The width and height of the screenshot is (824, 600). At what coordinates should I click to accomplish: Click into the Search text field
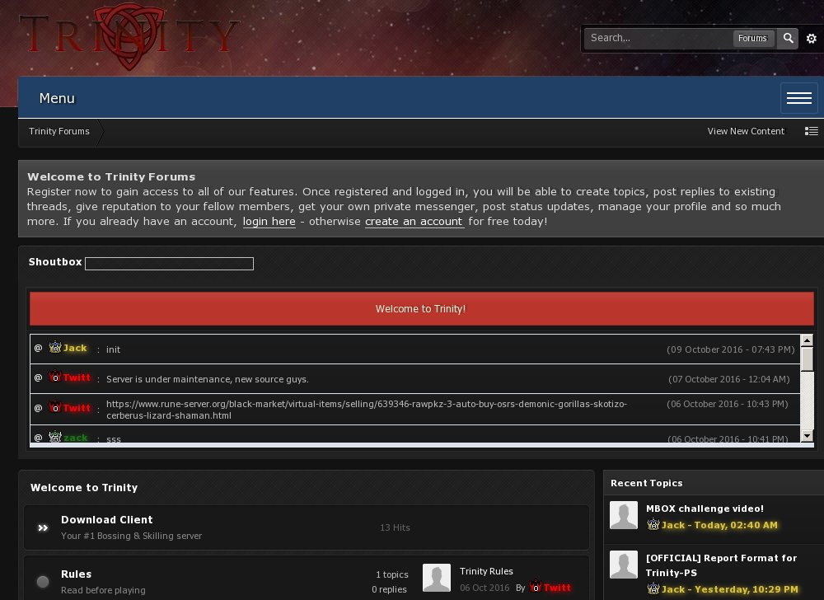pyautogui.click(x=658, y=38)
